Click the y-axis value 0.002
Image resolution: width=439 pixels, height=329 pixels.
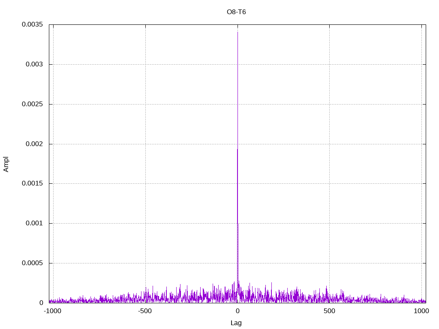[34, 144]
